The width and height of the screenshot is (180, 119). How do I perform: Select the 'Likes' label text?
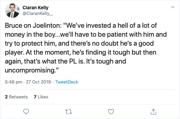point(43,97)
